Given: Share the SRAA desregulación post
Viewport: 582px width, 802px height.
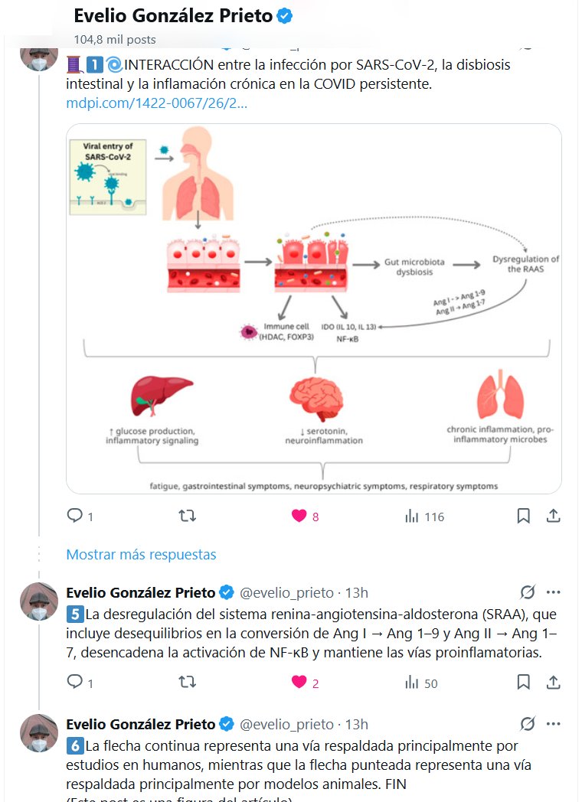Looking at the screenshot, I should pyautogui.click(x=553, y=682).
